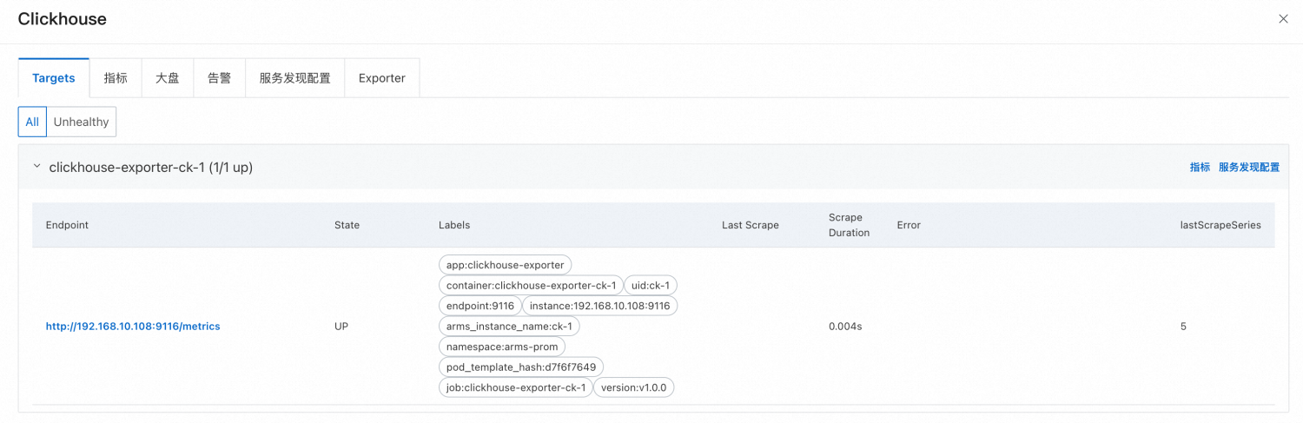
Task: Click the container:clickhouse-exporter-ck-1 label tag
Action: [x=531, y=286]
